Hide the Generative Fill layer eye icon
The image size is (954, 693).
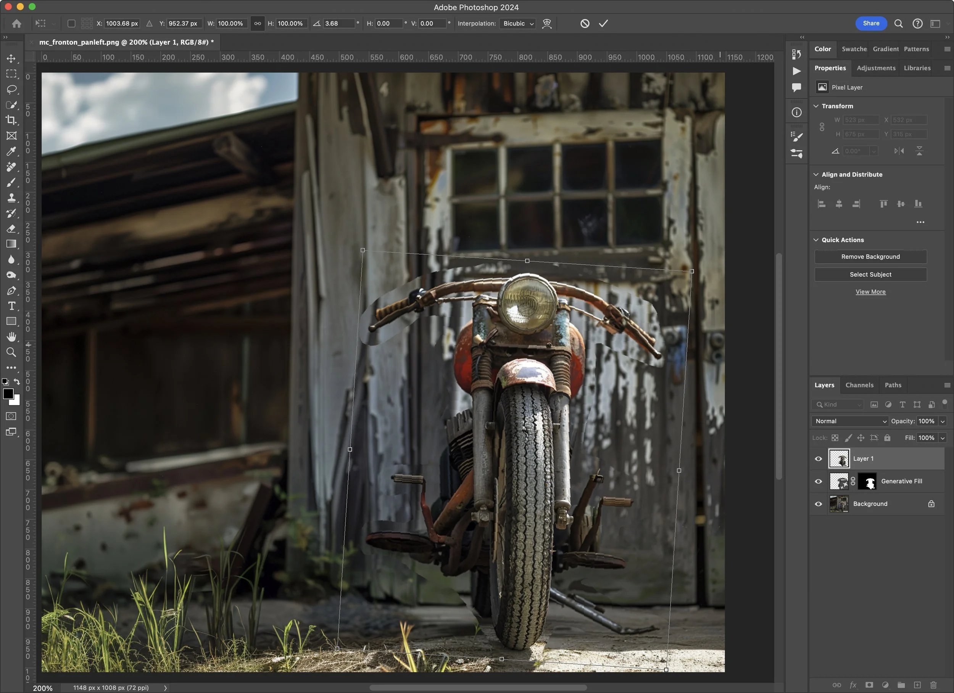click(818, 481)
